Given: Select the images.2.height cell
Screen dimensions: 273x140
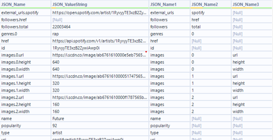Looking at the screenshot, I should pos(25,104).
